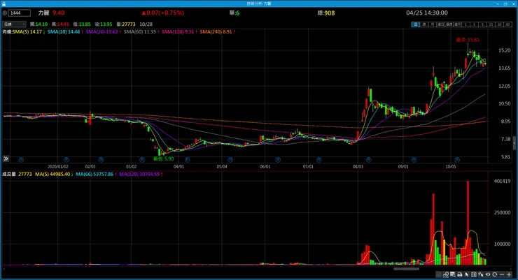Screen dimensions: 518x280
Task: Click the split layout panel icon
Action: coord(474,274)
